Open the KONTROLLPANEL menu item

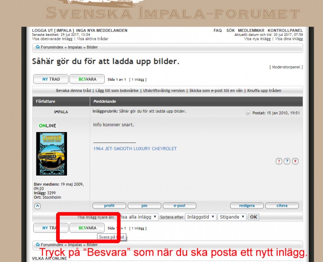pyautogui.click(x=285, y=30)
